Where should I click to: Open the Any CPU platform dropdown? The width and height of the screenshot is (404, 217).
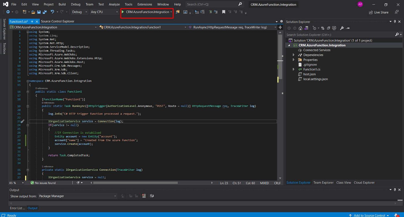click(x=104, y=12)
